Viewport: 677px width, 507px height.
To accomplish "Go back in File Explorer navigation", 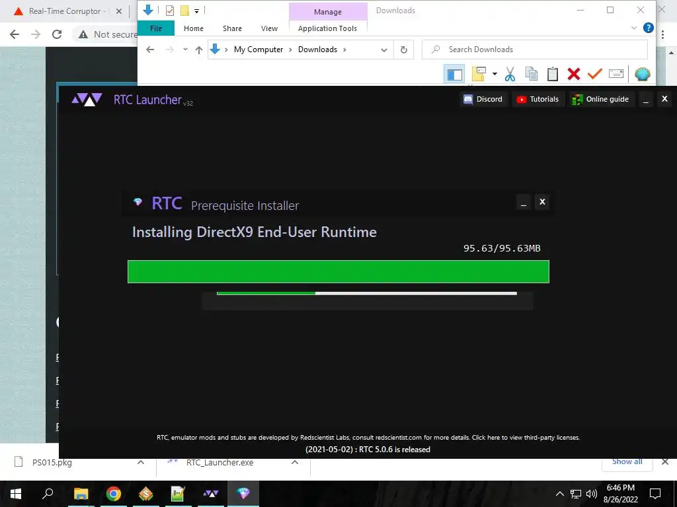I will click(150, 50).
